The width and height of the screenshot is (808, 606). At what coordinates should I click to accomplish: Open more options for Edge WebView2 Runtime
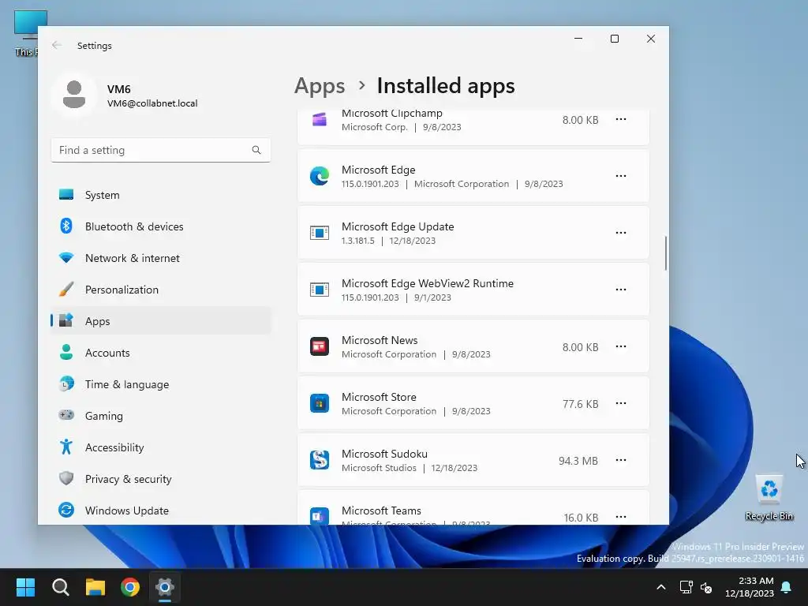coord(621,290)
